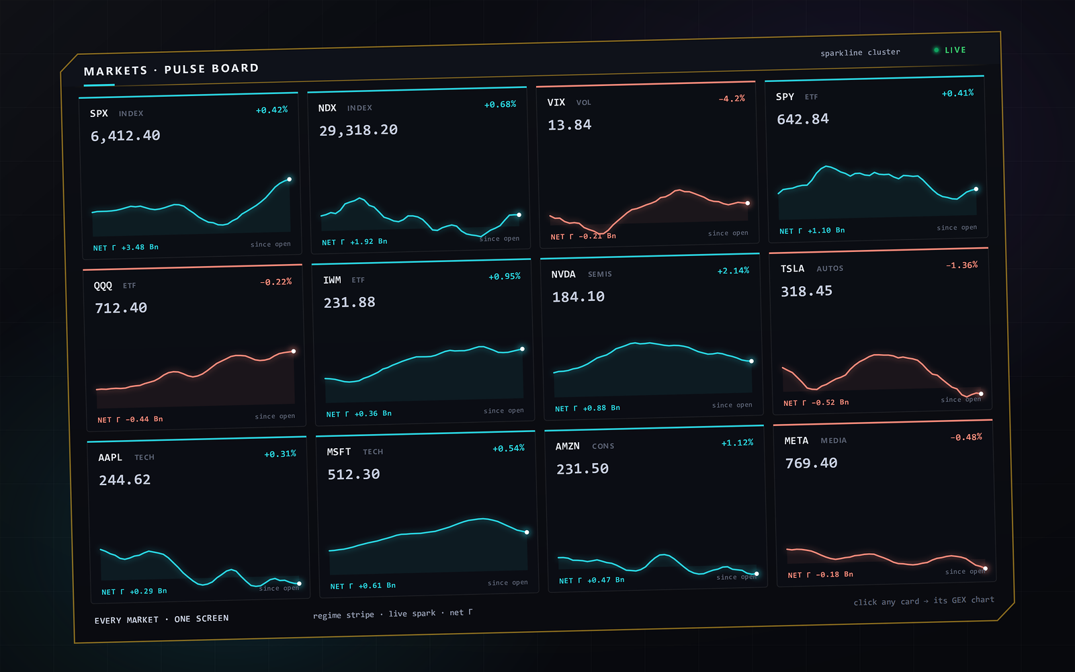Click NET Γ -0.52 Bn on TSLA
Image resolution: width=1075 pixels, height=672 pixels.
click(x=816, y=403)
